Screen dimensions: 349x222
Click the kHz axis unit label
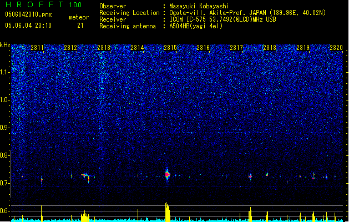5,45
